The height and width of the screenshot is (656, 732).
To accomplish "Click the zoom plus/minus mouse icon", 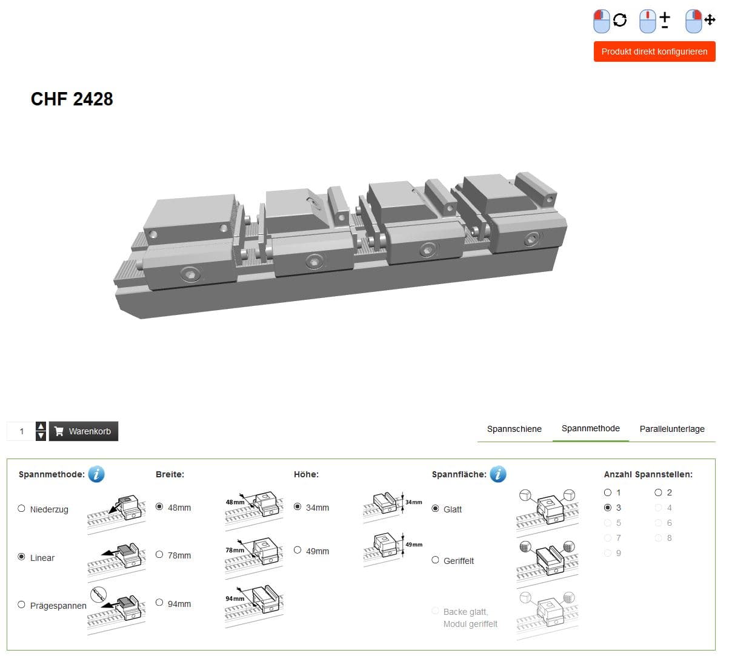I will 655,21.
